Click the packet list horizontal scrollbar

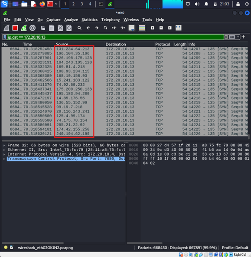[x=92, y=140]
